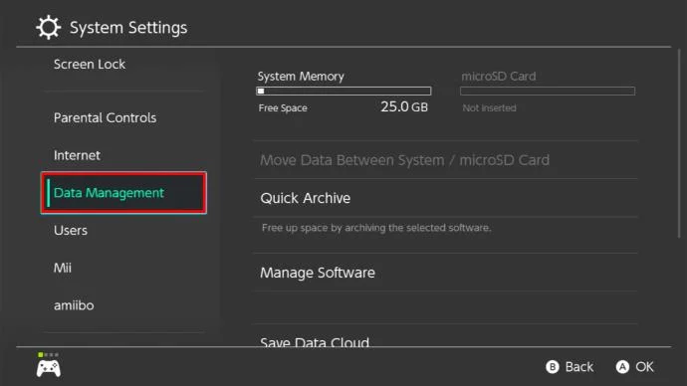Open Manage Software
The height and width of the screenshot is (386, 687).
click(x=445, y=273)
